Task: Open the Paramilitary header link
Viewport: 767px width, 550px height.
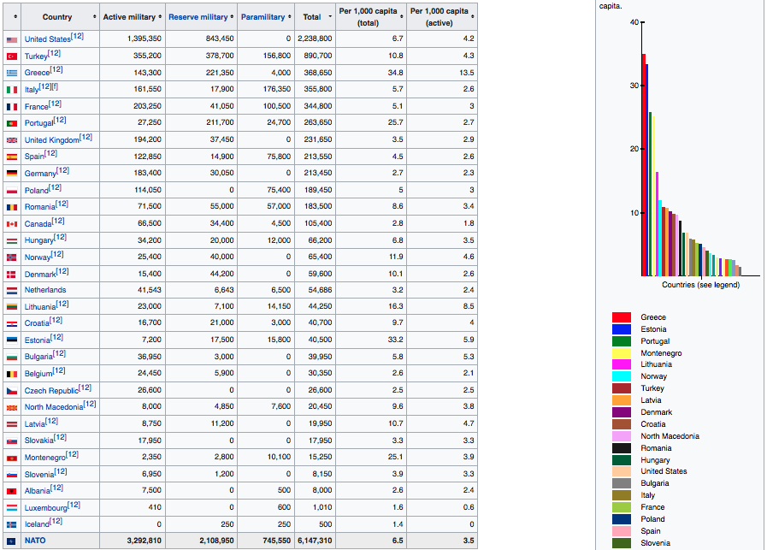Action: (x=263, y=16)
